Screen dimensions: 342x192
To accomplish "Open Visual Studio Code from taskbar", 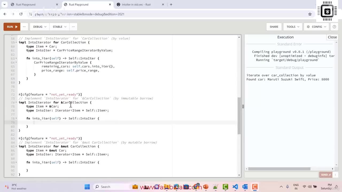I will click(235, 187).
